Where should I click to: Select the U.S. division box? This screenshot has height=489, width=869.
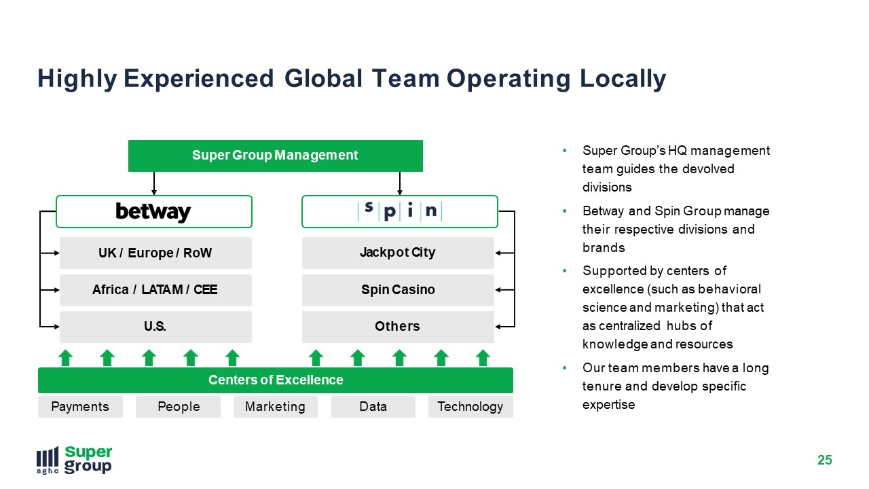click(x=155, y=327)
